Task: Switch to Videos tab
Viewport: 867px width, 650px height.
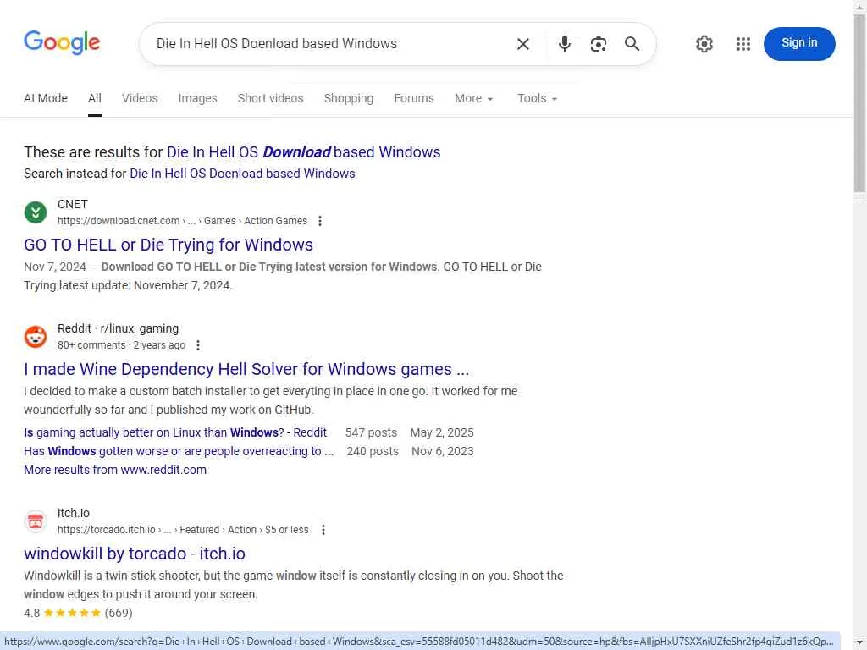Action: (140, 98)
